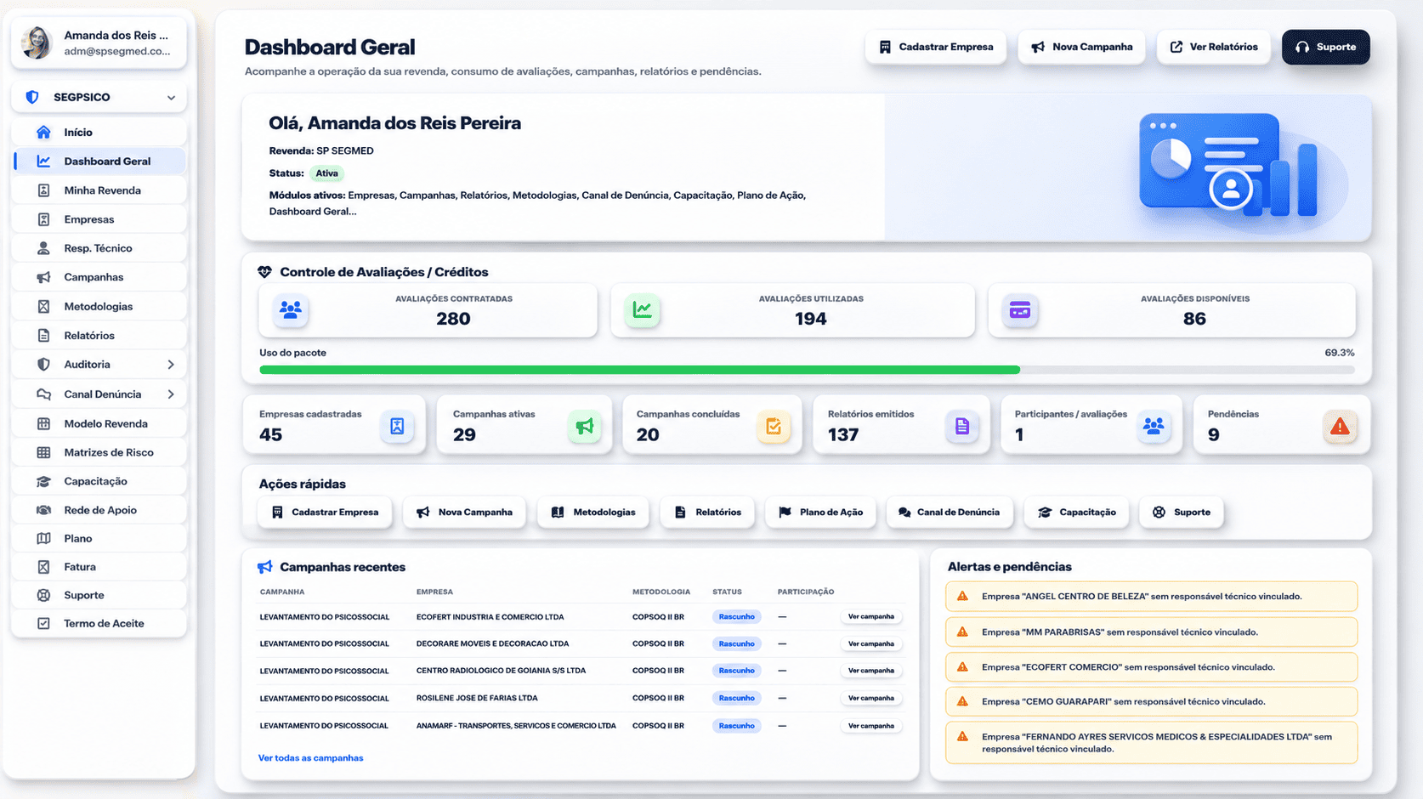This screenshot has height=799, width=1423.
Task: Click warning icon of ANGEL CENTRO DE BELEZA alert
Action: (x=962, y=596)
